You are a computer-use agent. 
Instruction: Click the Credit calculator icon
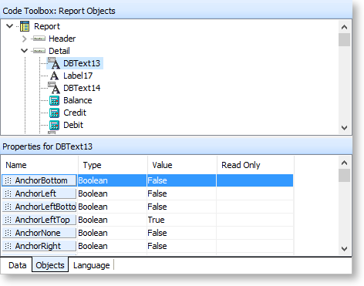[x=54, y=113]
